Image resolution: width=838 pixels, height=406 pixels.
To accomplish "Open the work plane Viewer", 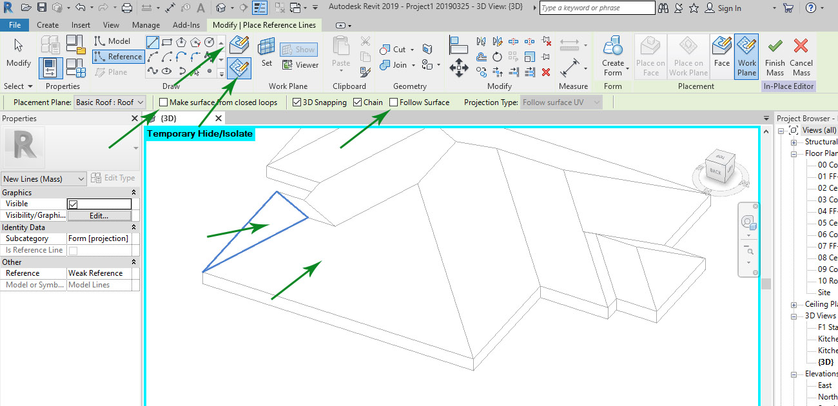I will (x=299, y=64).
